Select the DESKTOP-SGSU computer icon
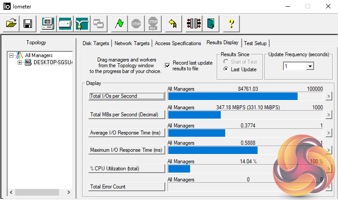Image resolution: width=338 pixels, height=200 pixels. tap(28, 62)
